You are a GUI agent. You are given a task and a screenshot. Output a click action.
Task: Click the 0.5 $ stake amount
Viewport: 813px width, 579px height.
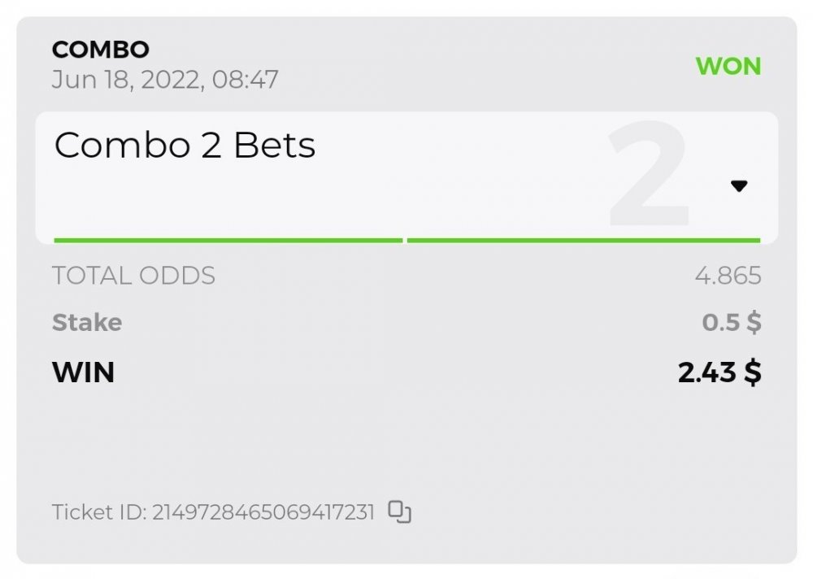(x=732, y=323)
